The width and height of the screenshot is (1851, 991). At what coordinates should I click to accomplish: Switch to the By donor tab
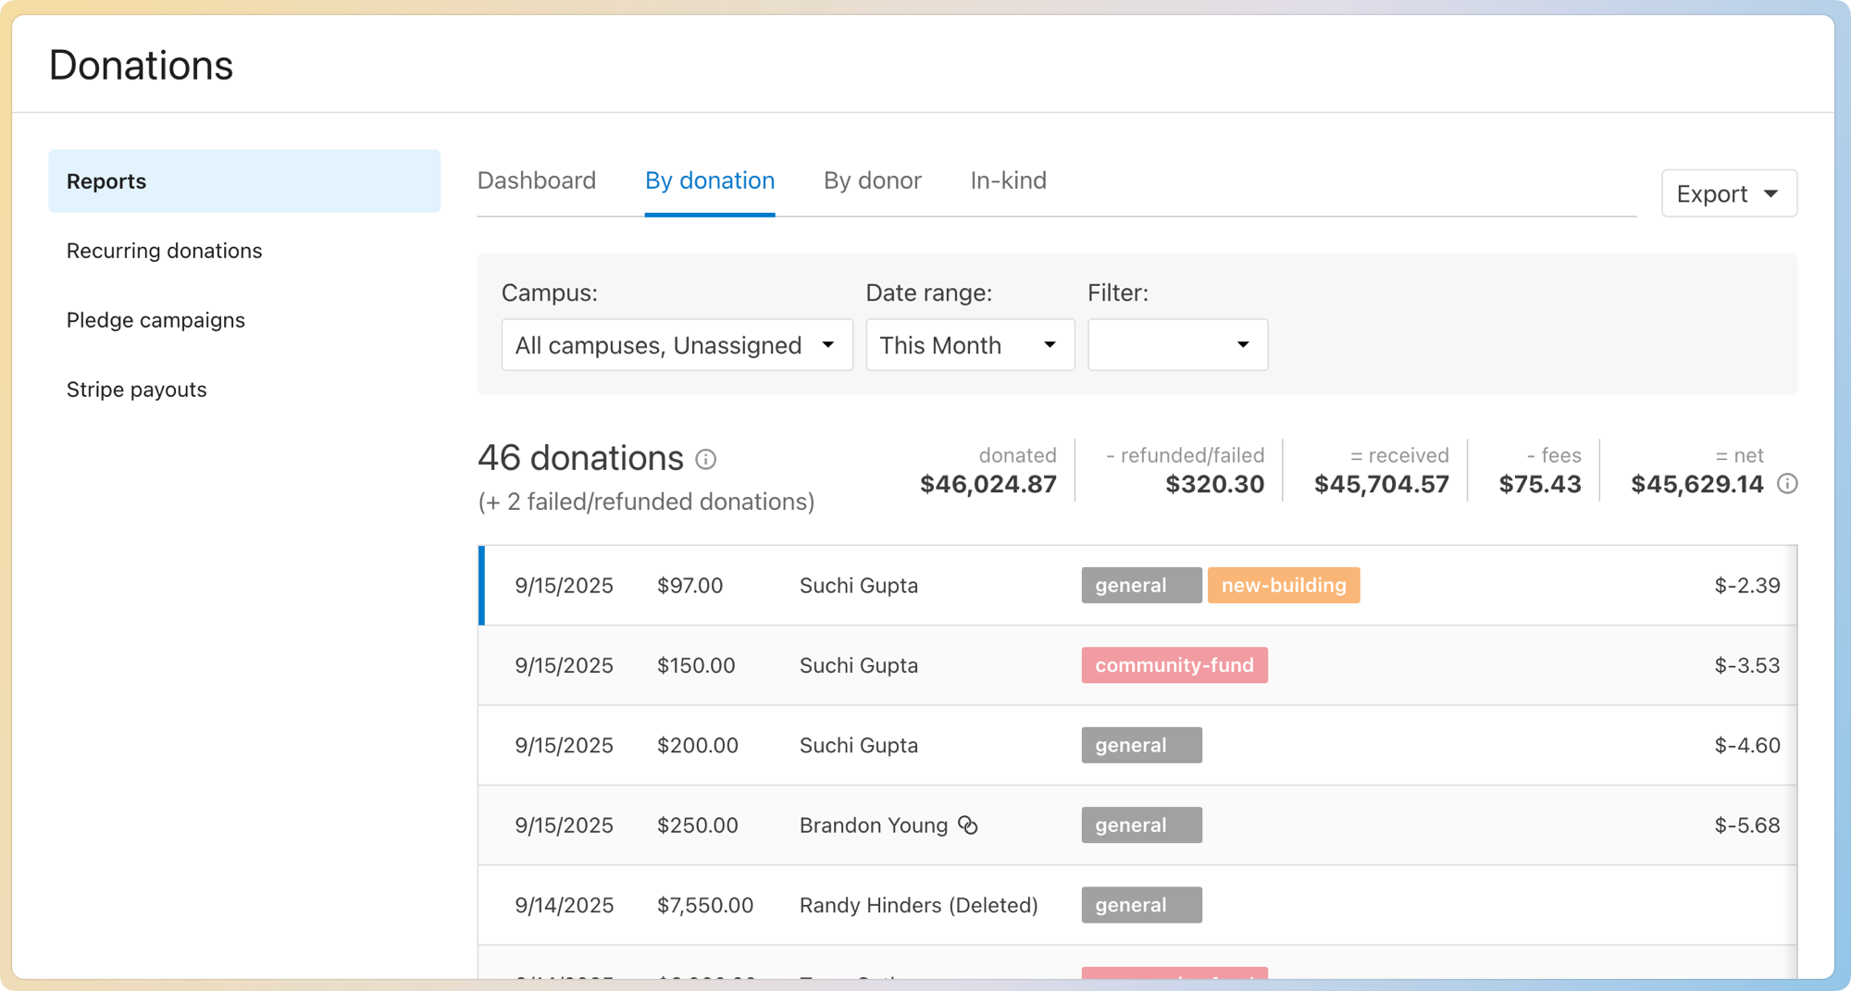(x=872, y=180)
